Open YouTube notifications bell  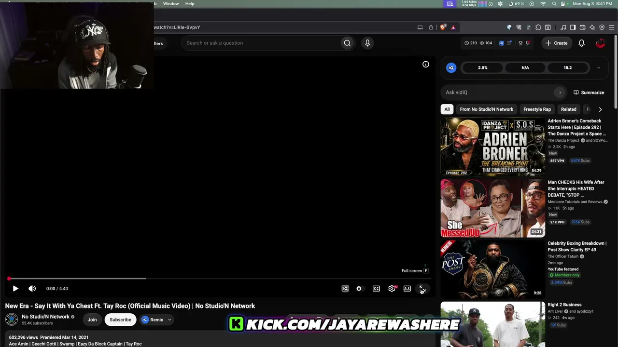pyautogui.click(x=582, y=43)
